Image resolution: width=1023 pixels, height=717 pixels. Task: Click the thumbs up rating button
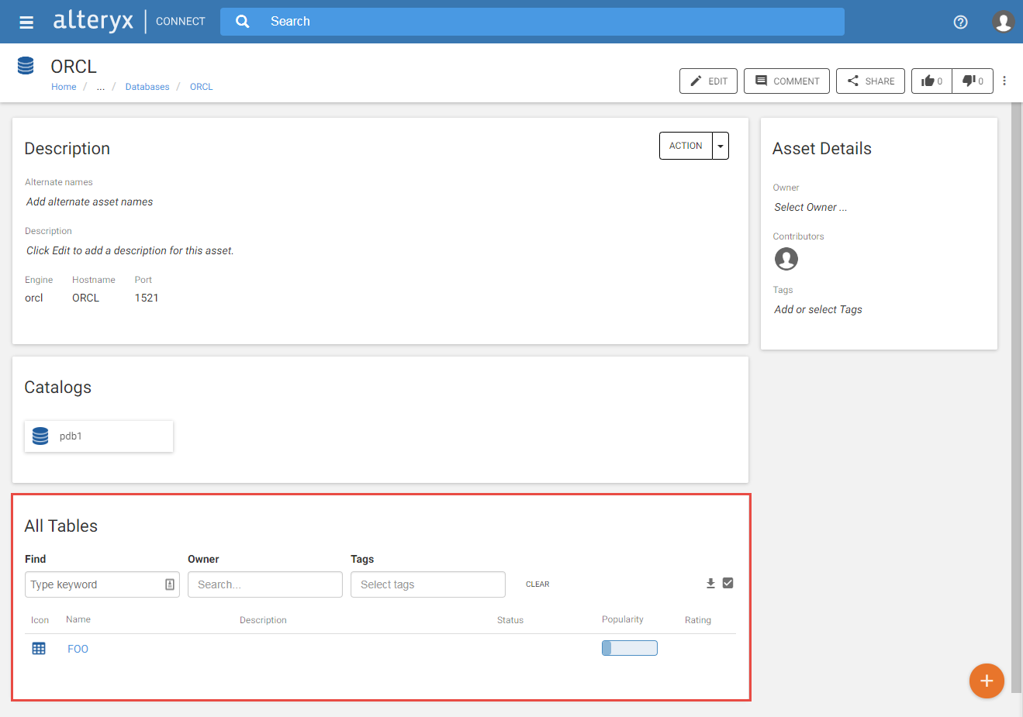(x=931, y=81)
